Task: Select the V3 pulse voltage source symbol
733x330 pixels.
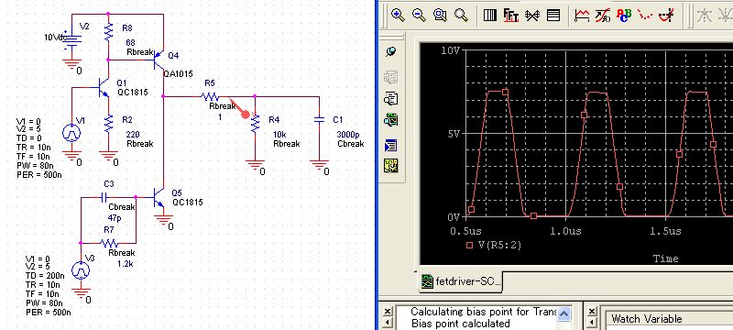Action: 81,270
